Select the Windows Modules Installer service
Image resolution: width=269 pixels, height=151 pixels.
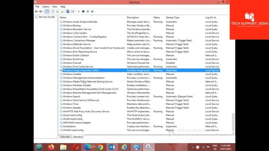pyautogui.click(x=77, y=85)
